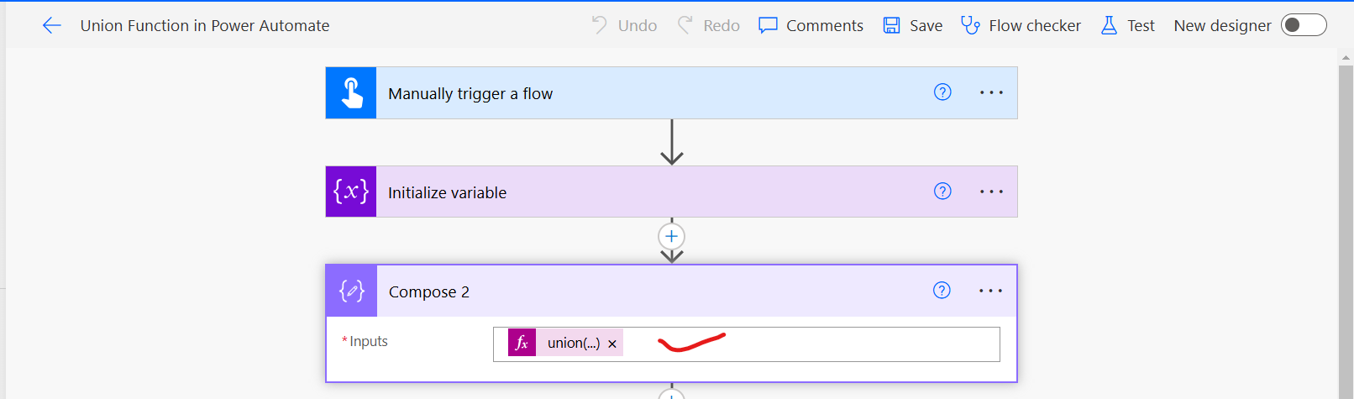Click the back arrow icon
The image size is (1354, 399).
[x=52, y=26]
